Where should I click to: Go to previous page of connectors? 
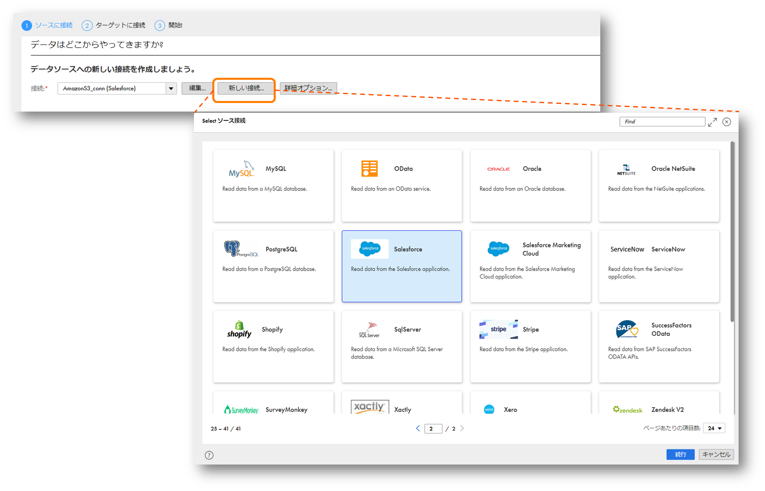pos(418,428)
